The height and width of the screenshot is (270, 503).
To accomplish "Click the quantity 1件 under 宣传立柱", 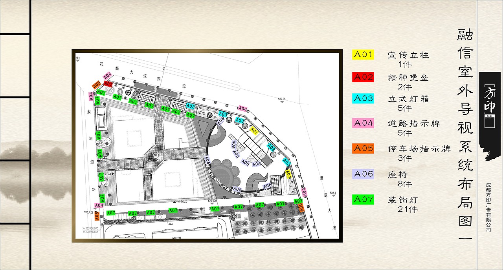I will pyautogui.click(x=405, y=64).
